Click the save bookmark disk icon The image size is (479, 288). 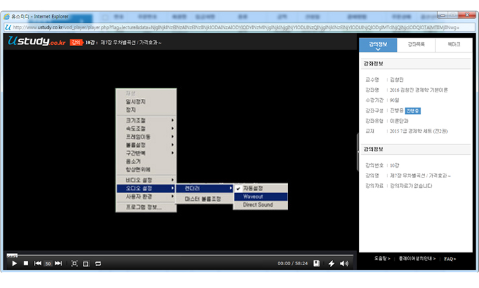click(x=317, y=263)
